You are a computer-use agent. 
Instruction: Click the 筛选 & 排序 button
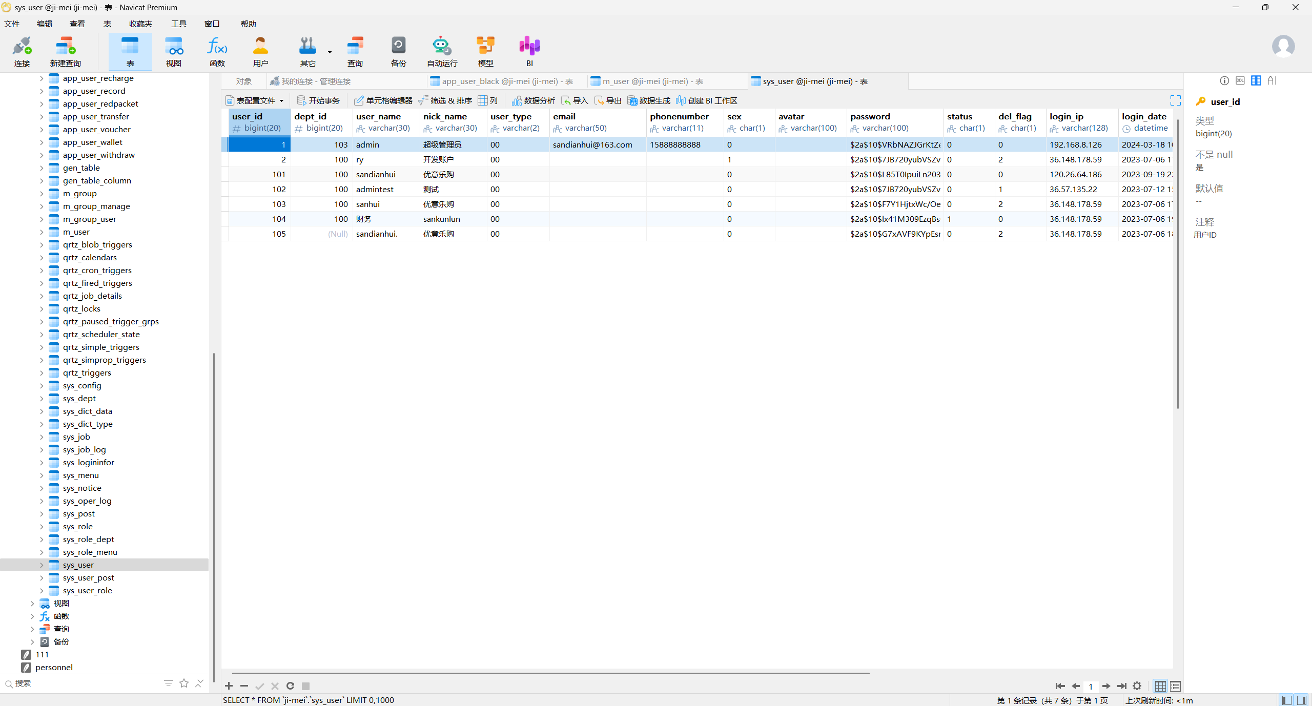(445, 100)
